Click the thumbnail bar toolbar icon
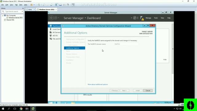The height and width of the screenshot is (111, 197). pyautogui.click(x=60, y=5)
